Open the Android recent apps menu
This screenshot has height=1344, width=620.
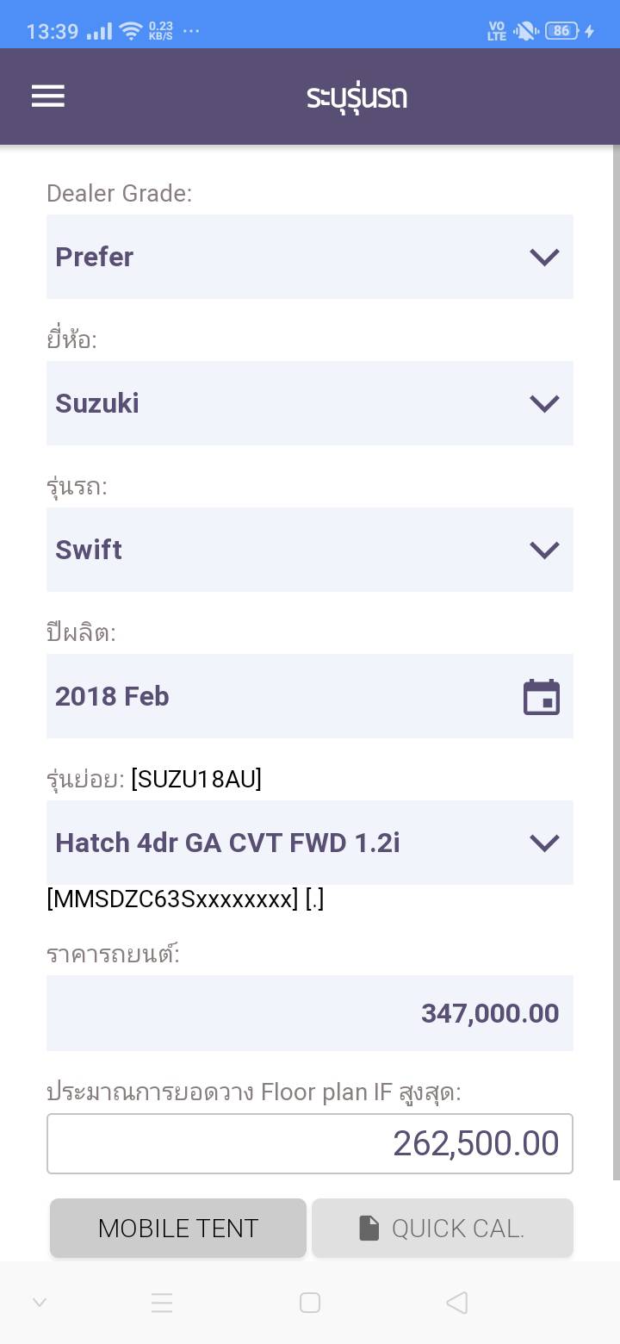(x=162, y=1303)
